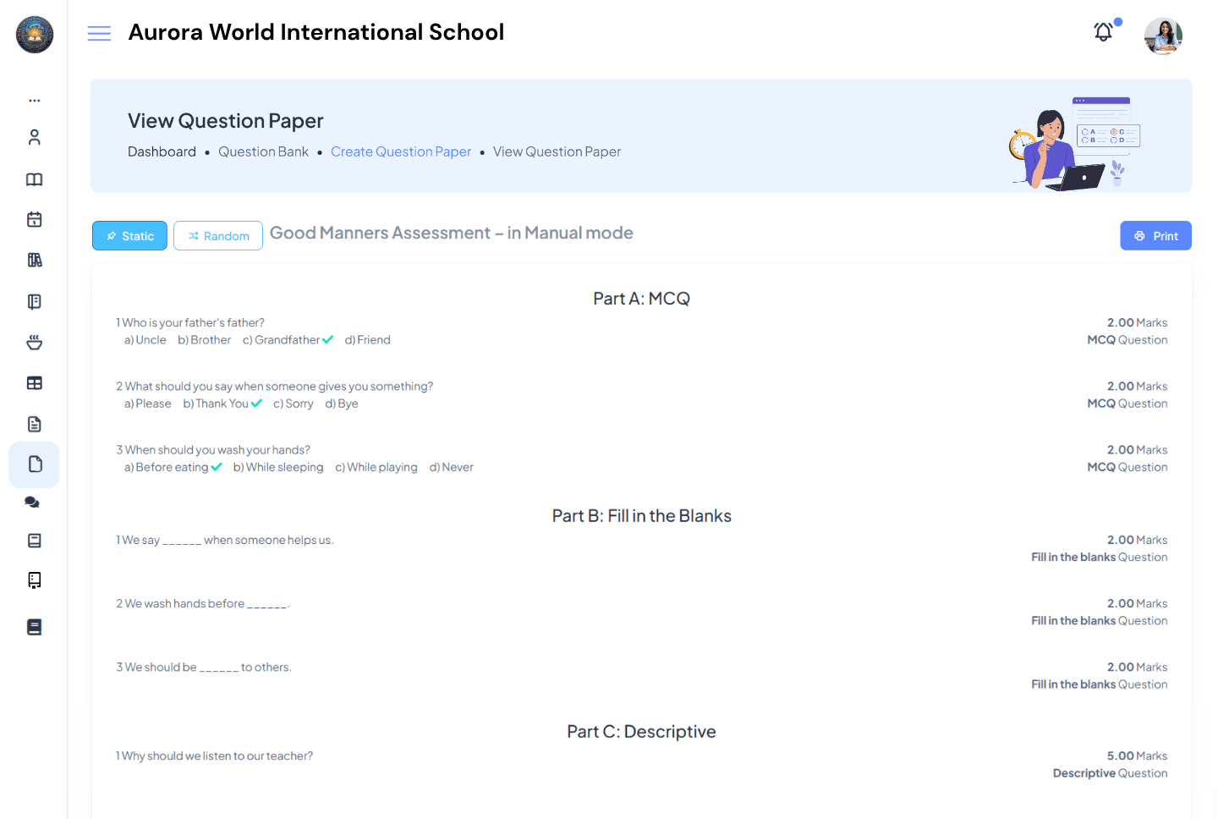Expand the ellipsis menu in sidebar
This screenshot has width=1218, height=819.
click(34, 100)
